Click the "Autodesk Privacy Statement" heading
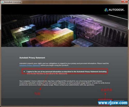 [32, 58]
